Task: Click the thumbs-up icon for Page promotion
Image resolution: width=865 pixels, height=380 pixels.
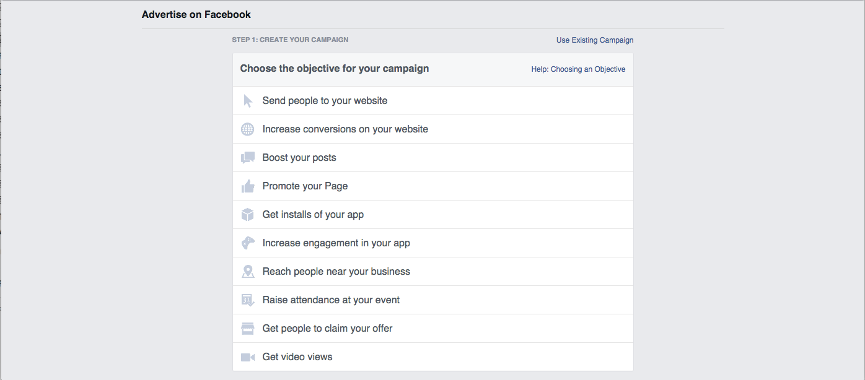Action: [248, 186]
